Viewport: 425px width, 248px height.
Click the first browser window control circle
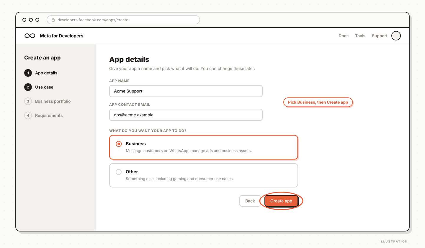click(x=24, y=20)
